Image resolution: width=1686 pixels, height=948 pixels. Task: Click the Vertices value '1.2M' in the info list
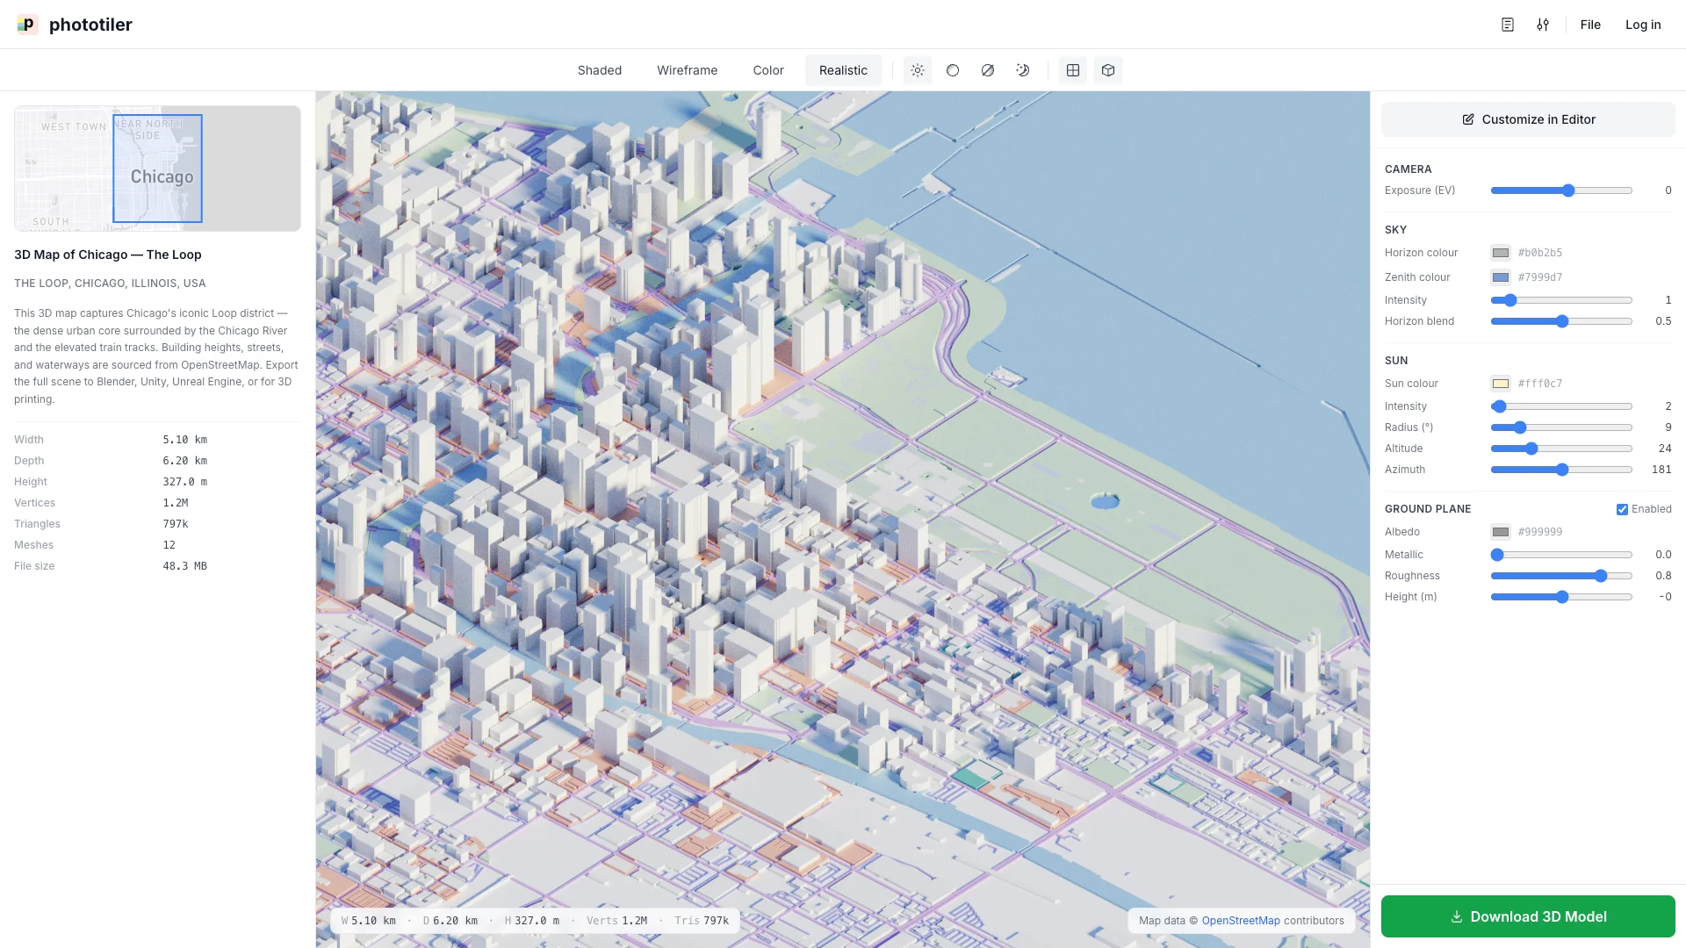click(176, 503)
